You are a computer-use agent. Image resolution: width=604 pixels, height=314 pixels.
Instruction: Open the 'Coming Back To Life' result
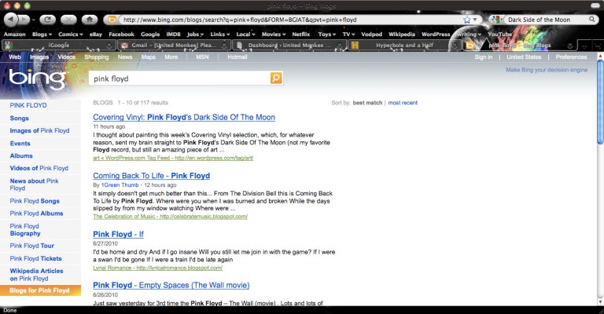point(151,176)
